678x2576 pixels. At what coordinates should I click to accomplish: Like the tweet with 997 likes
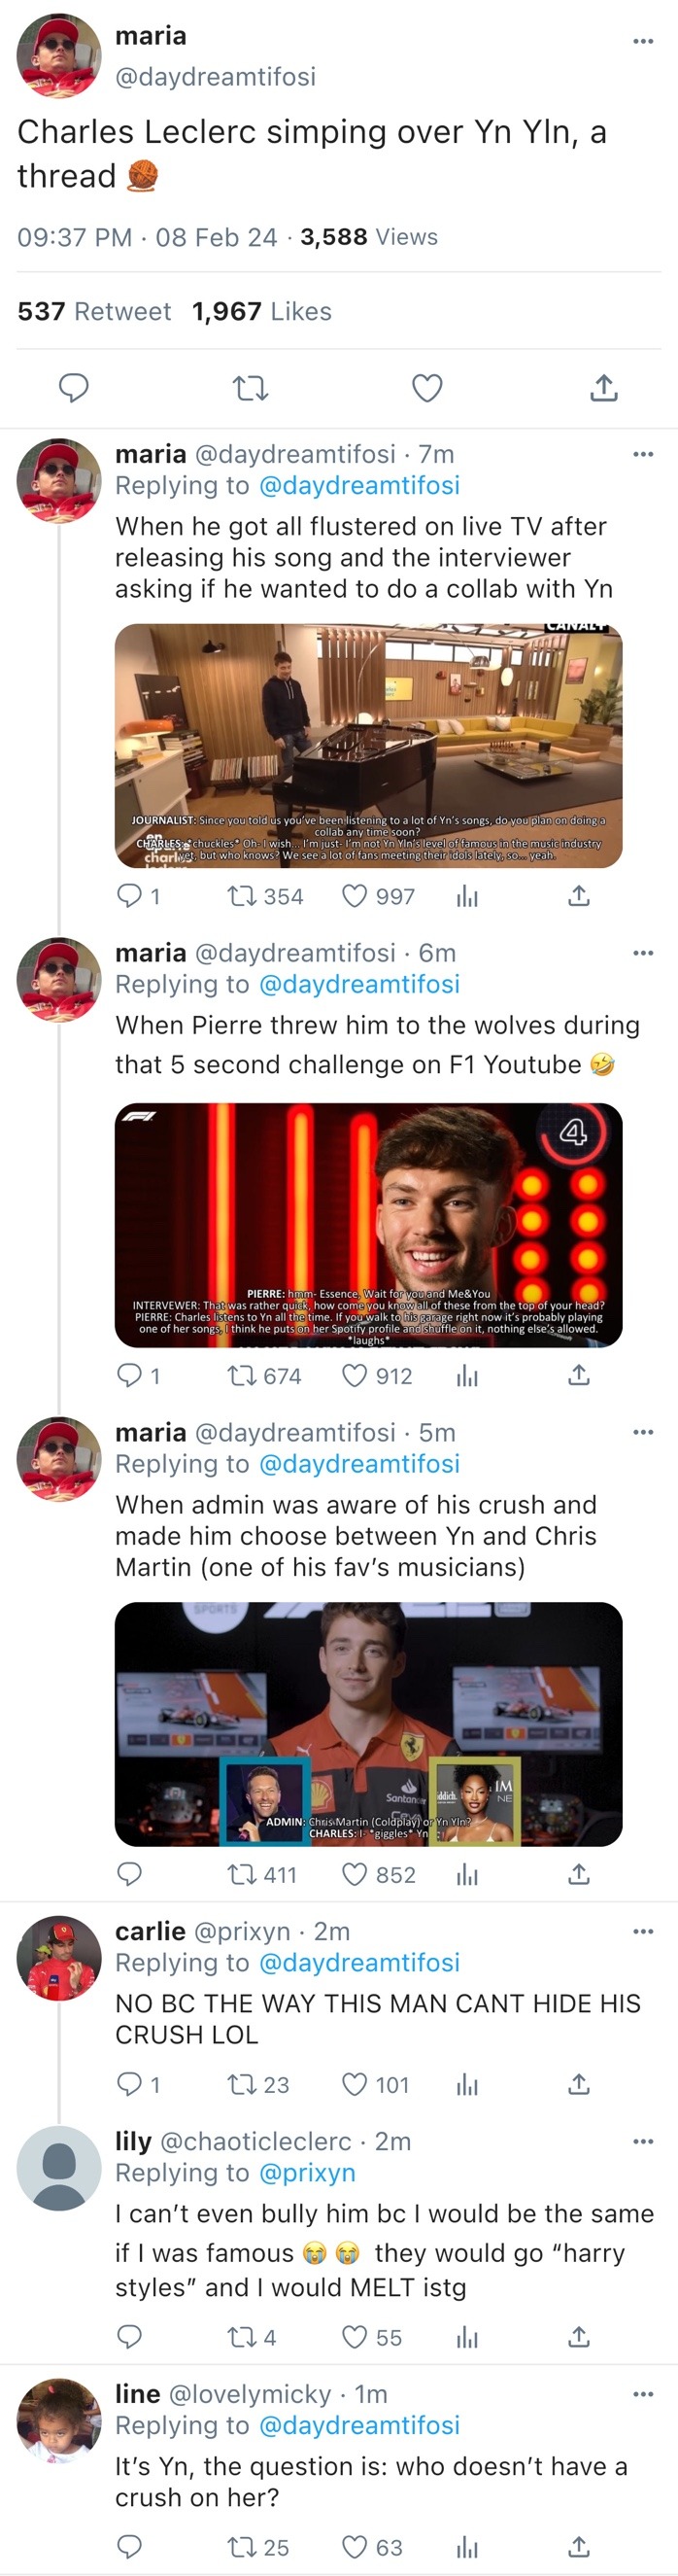coord(355,896)
